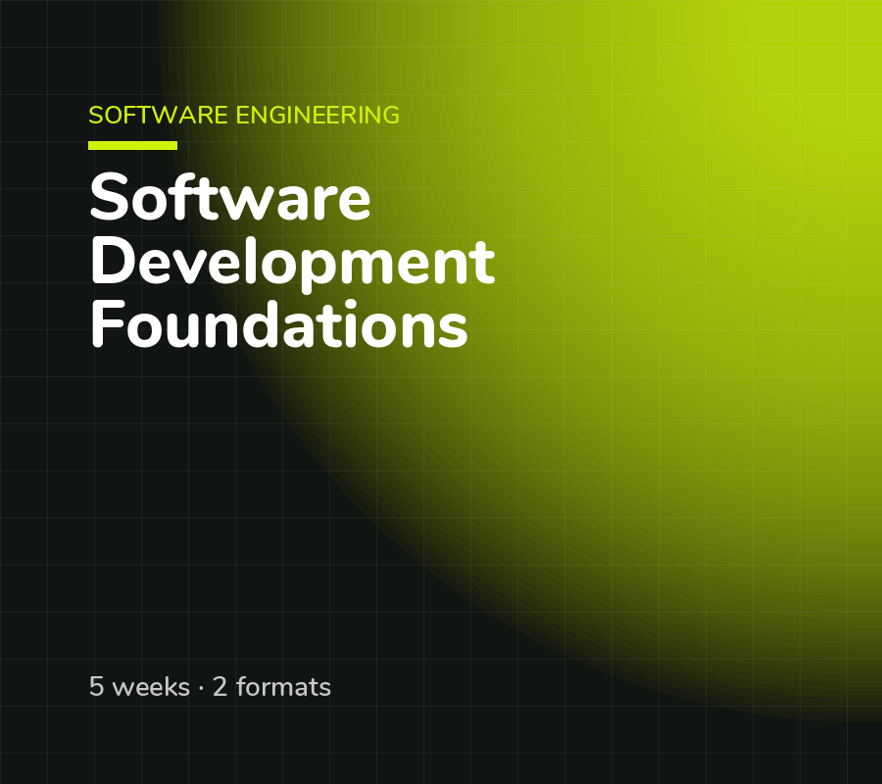882x784 pixels.
Task: Select the 'Software Development Foundations' title
Action: click(x=292, y=261)
